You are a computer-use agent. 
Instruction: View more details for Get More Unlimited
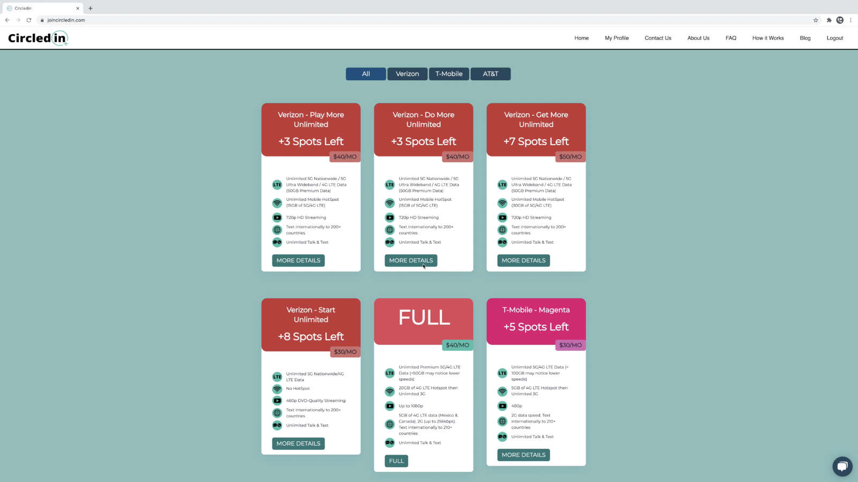tap(523, 260)
